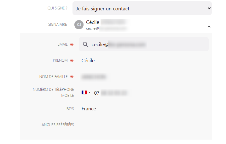Click the red asterisk beside Prénom label
The image size is (226, 144).
pos(72,60)
